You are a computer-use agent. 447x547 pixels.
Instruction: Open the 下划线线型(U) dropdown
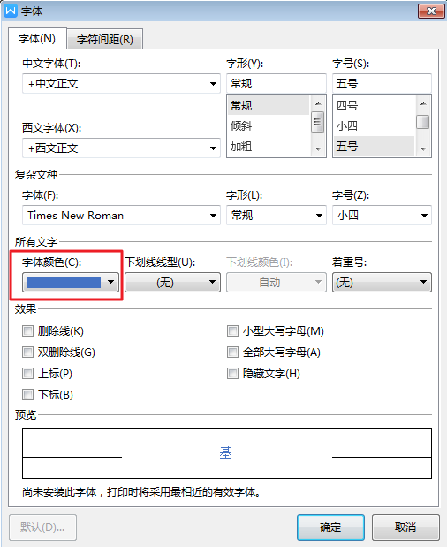pos(172,282)
